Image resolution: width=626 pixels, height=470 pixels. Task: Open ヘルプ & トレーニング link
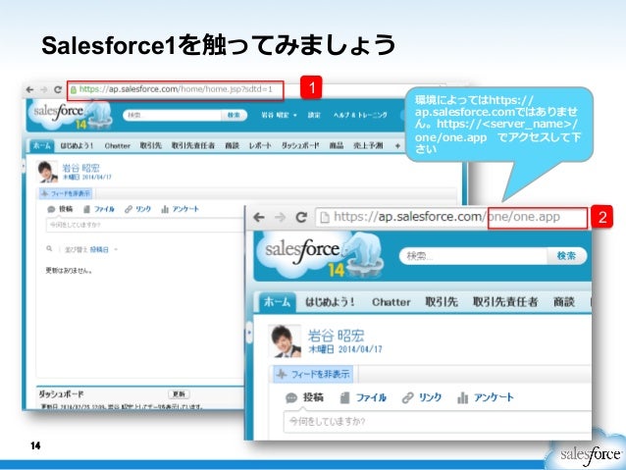(360, 115)
